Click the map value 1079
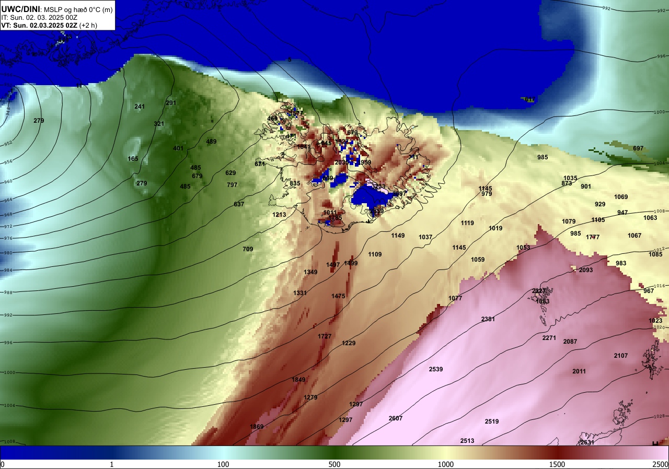This screenshot has height=469, width=669. tap(569, 221)
